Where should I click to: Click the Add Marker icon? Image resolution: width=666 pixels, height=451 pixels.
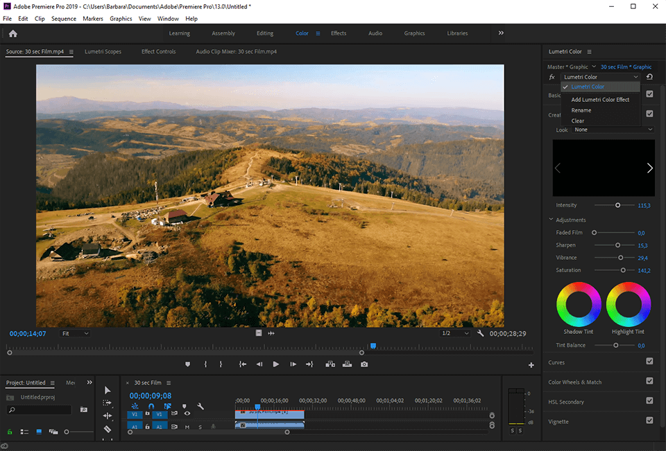[187, 364]
